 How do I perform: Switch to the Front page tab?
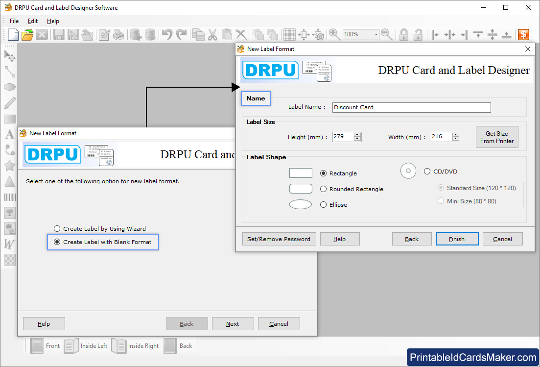coord(45,345)
